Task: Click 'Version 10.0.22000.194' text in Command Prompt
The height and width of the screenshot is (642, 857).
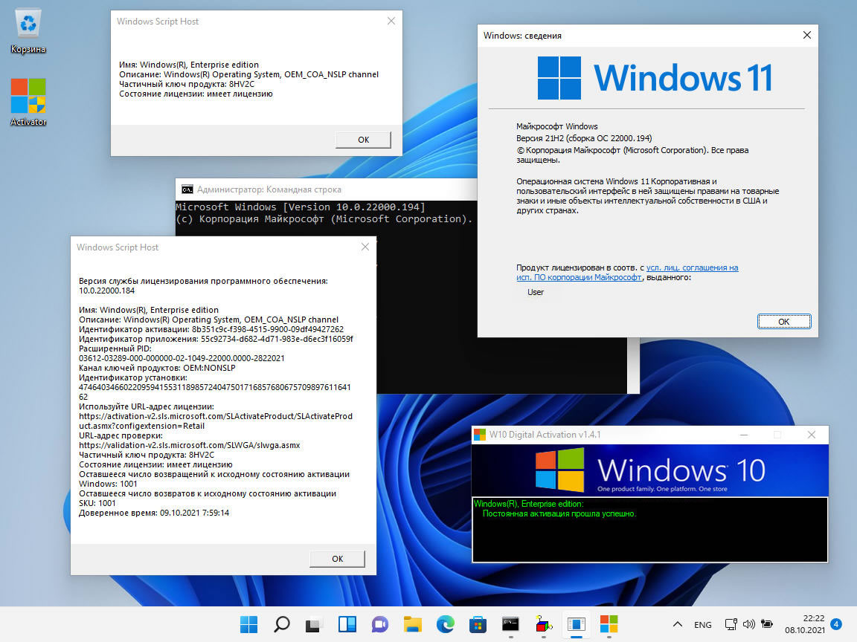Action: pyautogui.click(x=353, y=207)
